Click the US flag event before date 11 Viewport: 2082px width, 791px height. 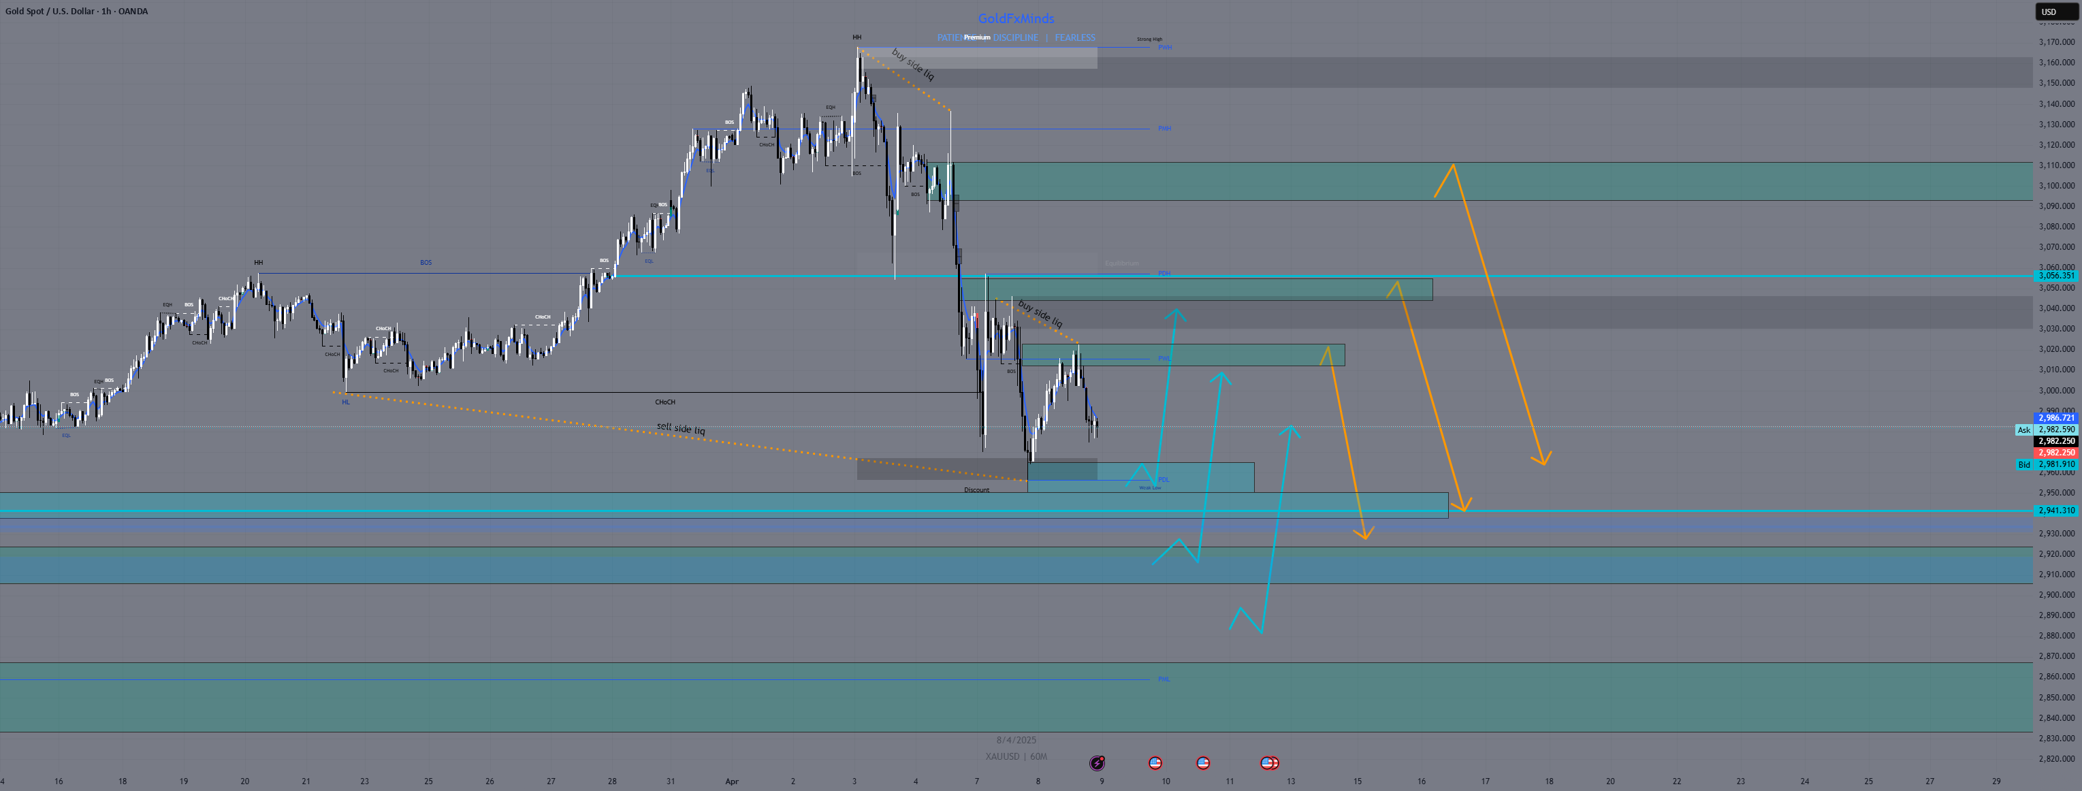pyautogui.click(x=1202, y=762)
